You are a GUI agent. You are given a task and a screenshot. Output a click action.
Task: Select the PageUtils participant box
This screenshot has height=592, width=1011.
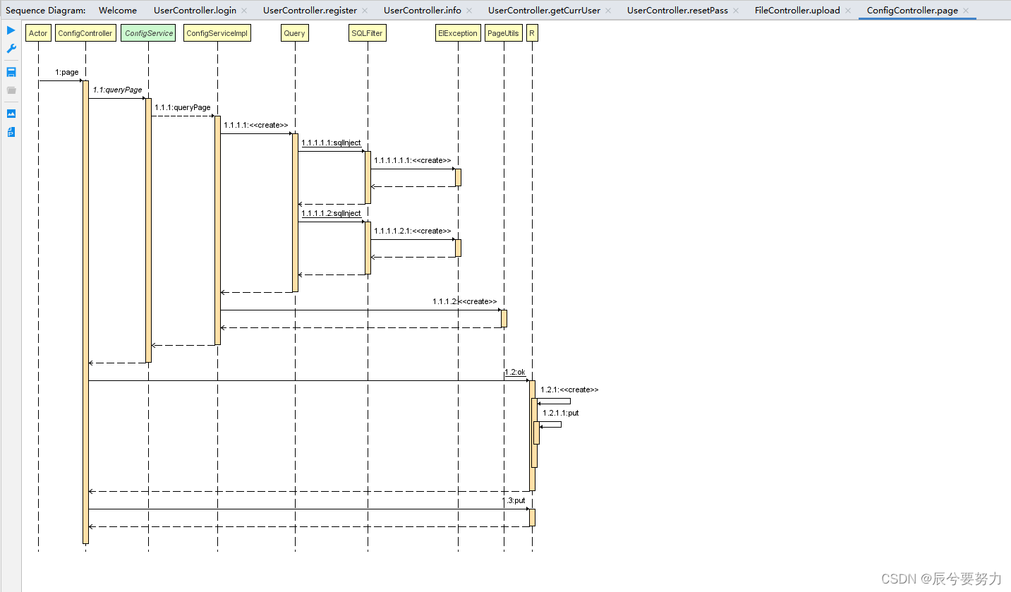click(x=504, y=33)
